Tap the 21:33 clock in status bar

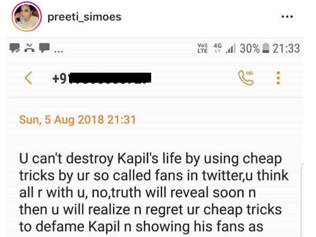[x=287, y=48]
